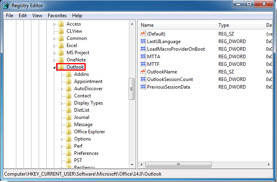
Task: Click the tree pane vertical scrollbar thumb
Action: [132, 89]
